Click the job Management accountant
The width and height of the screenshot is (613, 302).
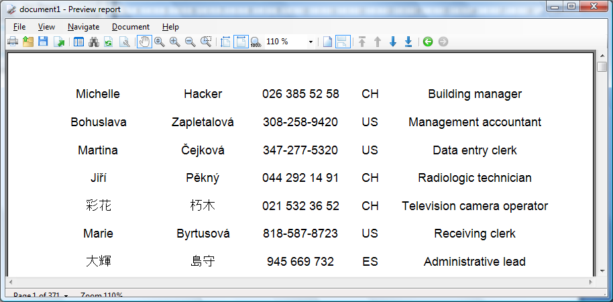click(x=475, y=122)
